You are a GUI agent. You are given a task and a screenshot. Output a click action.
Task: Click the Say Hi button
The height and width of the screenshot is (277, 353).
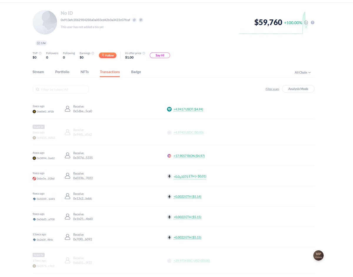pyautogui.click(x=160, y=55)
